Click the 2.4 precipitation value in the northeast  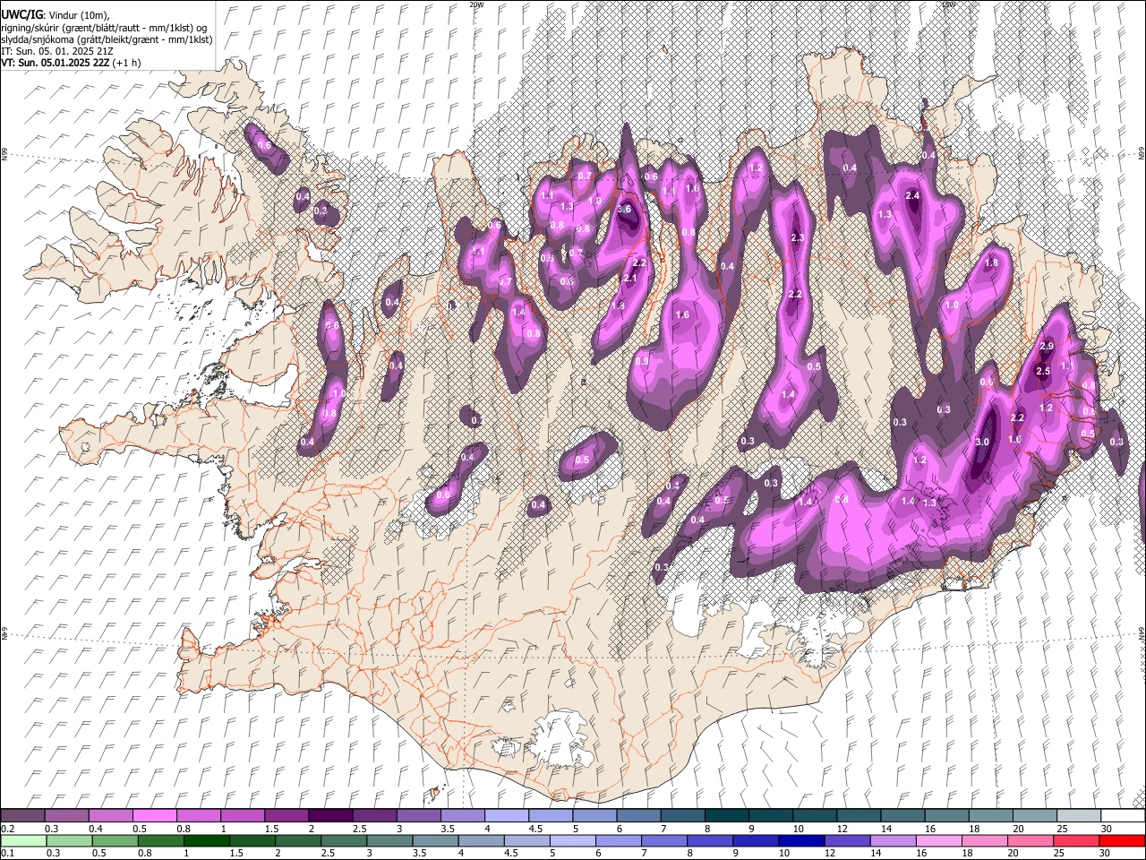click(x=913, y=195)
